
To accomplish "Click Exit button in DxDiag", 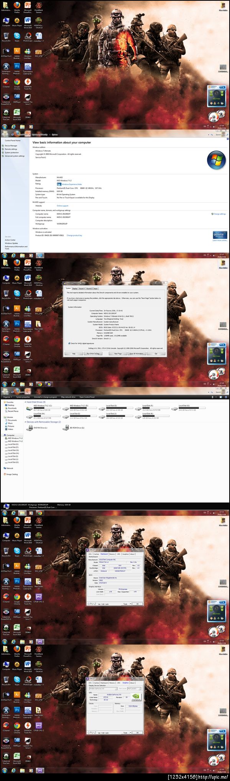I will click(156, 353).
